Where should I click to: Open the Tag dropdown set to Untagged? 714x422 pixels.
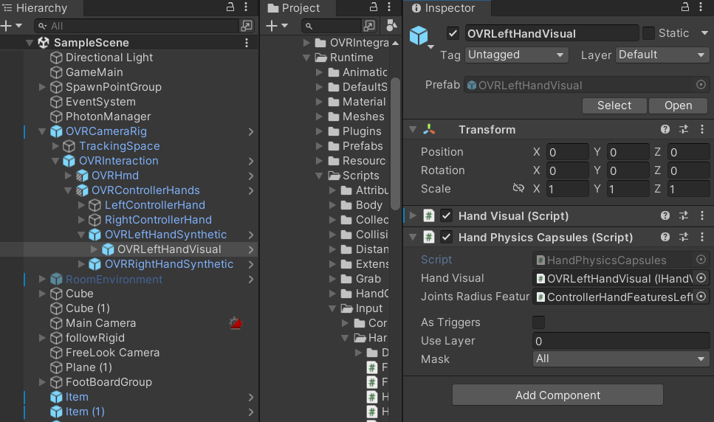coord(516,55)
